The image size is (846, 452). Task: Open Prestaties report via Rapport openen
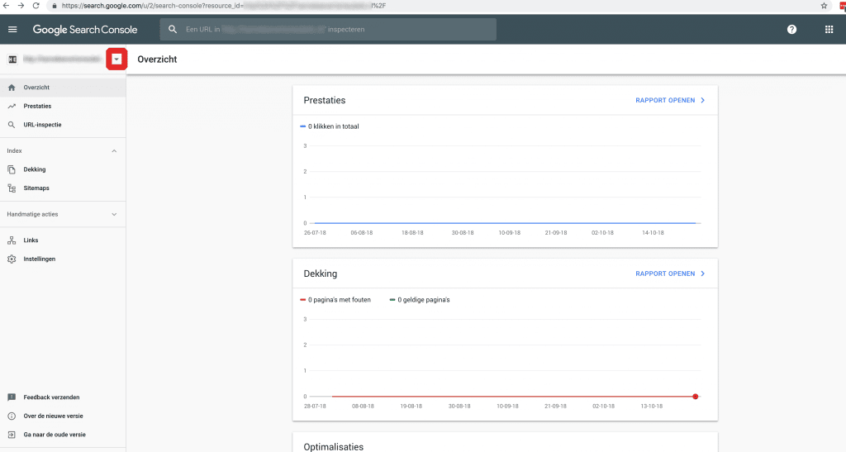(x=669, y=101)
